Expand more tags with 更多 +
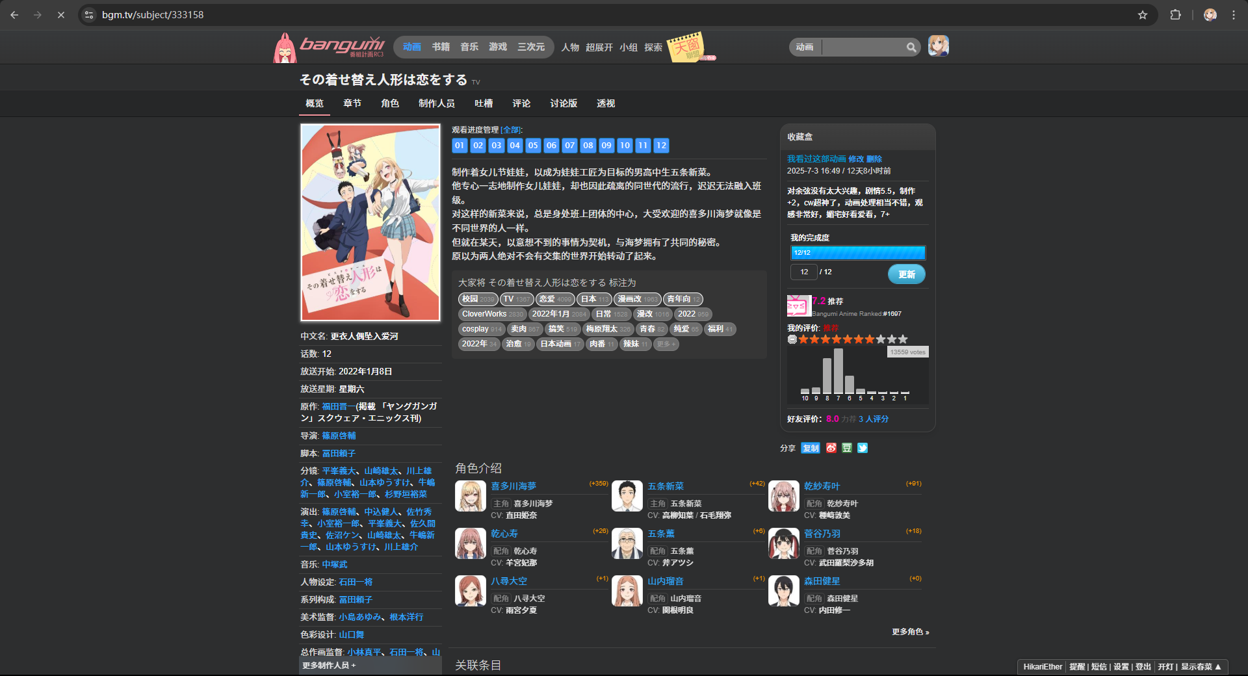Screen dimensions: 1248x676 click(666, 344)
